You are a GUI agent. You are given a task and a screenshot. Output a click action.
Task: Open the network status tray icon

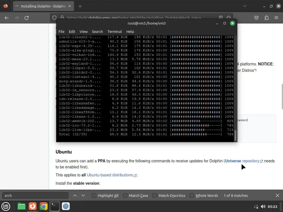click(256, 206)
